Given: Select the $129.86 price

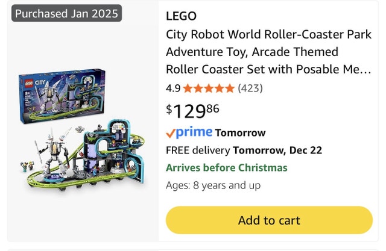Looking at the screenshot, I should click(x=193, y=110).
